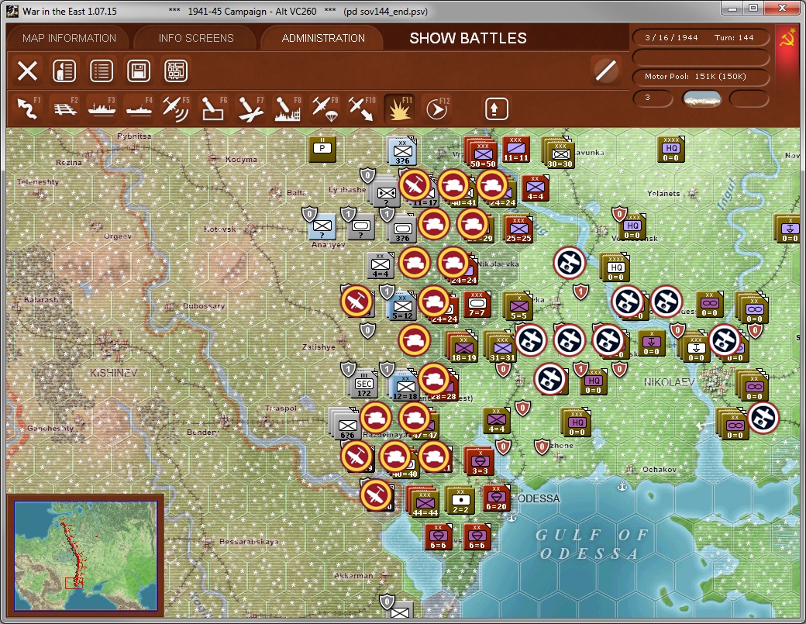Select the F9 air transport parachute icon
This screenshot has width=806, height=624.
click(x=325, y=109)
